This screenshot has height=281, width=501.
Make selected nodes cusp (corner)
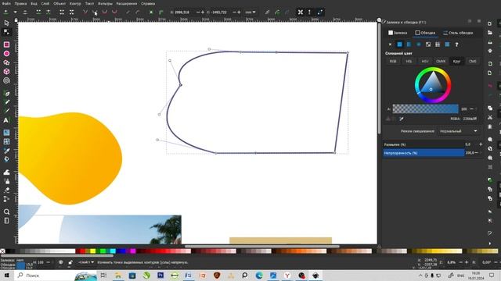(x=85, y=12)
